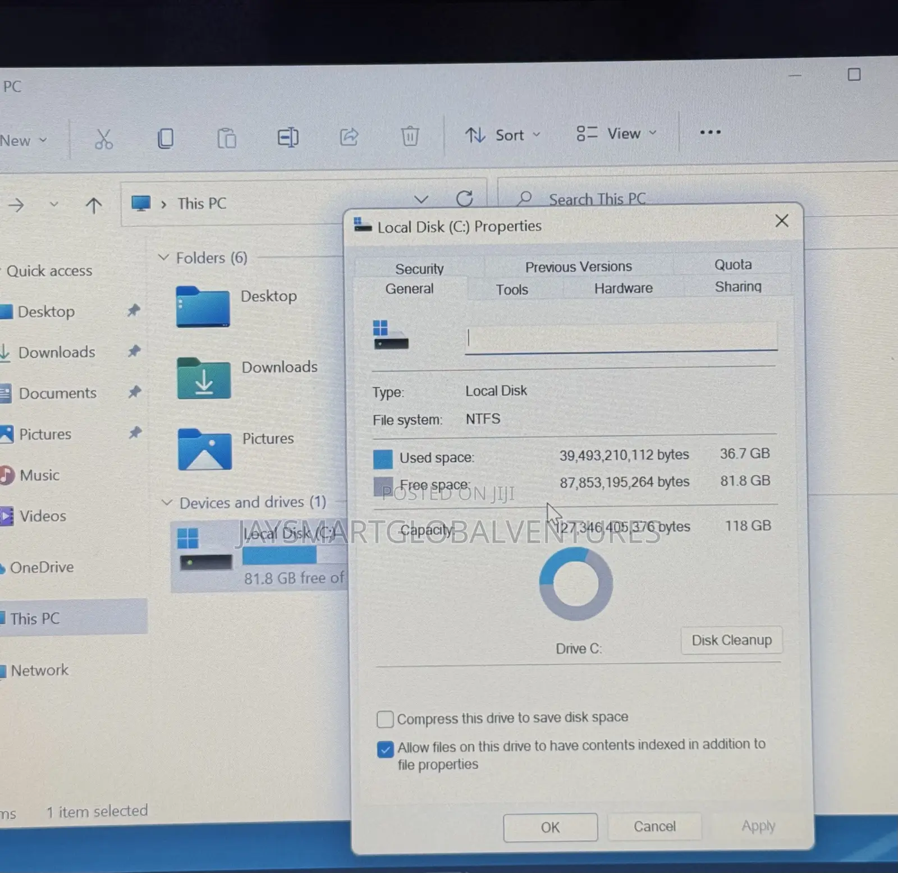Click the Share icon in toolbar
This screenshot has width=898, height=873.
click(x=349, y=136)
